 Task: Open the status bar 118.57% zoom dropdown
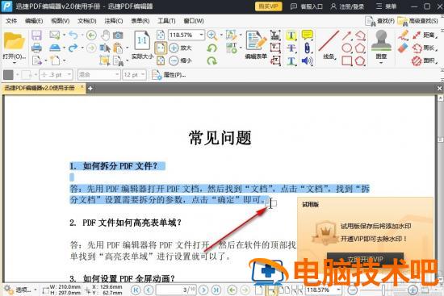tap(338, 290)
